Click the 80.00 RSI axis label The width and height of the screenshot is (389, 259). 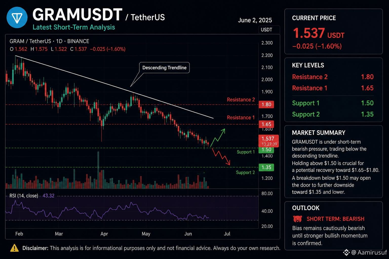tap(267, 193)
